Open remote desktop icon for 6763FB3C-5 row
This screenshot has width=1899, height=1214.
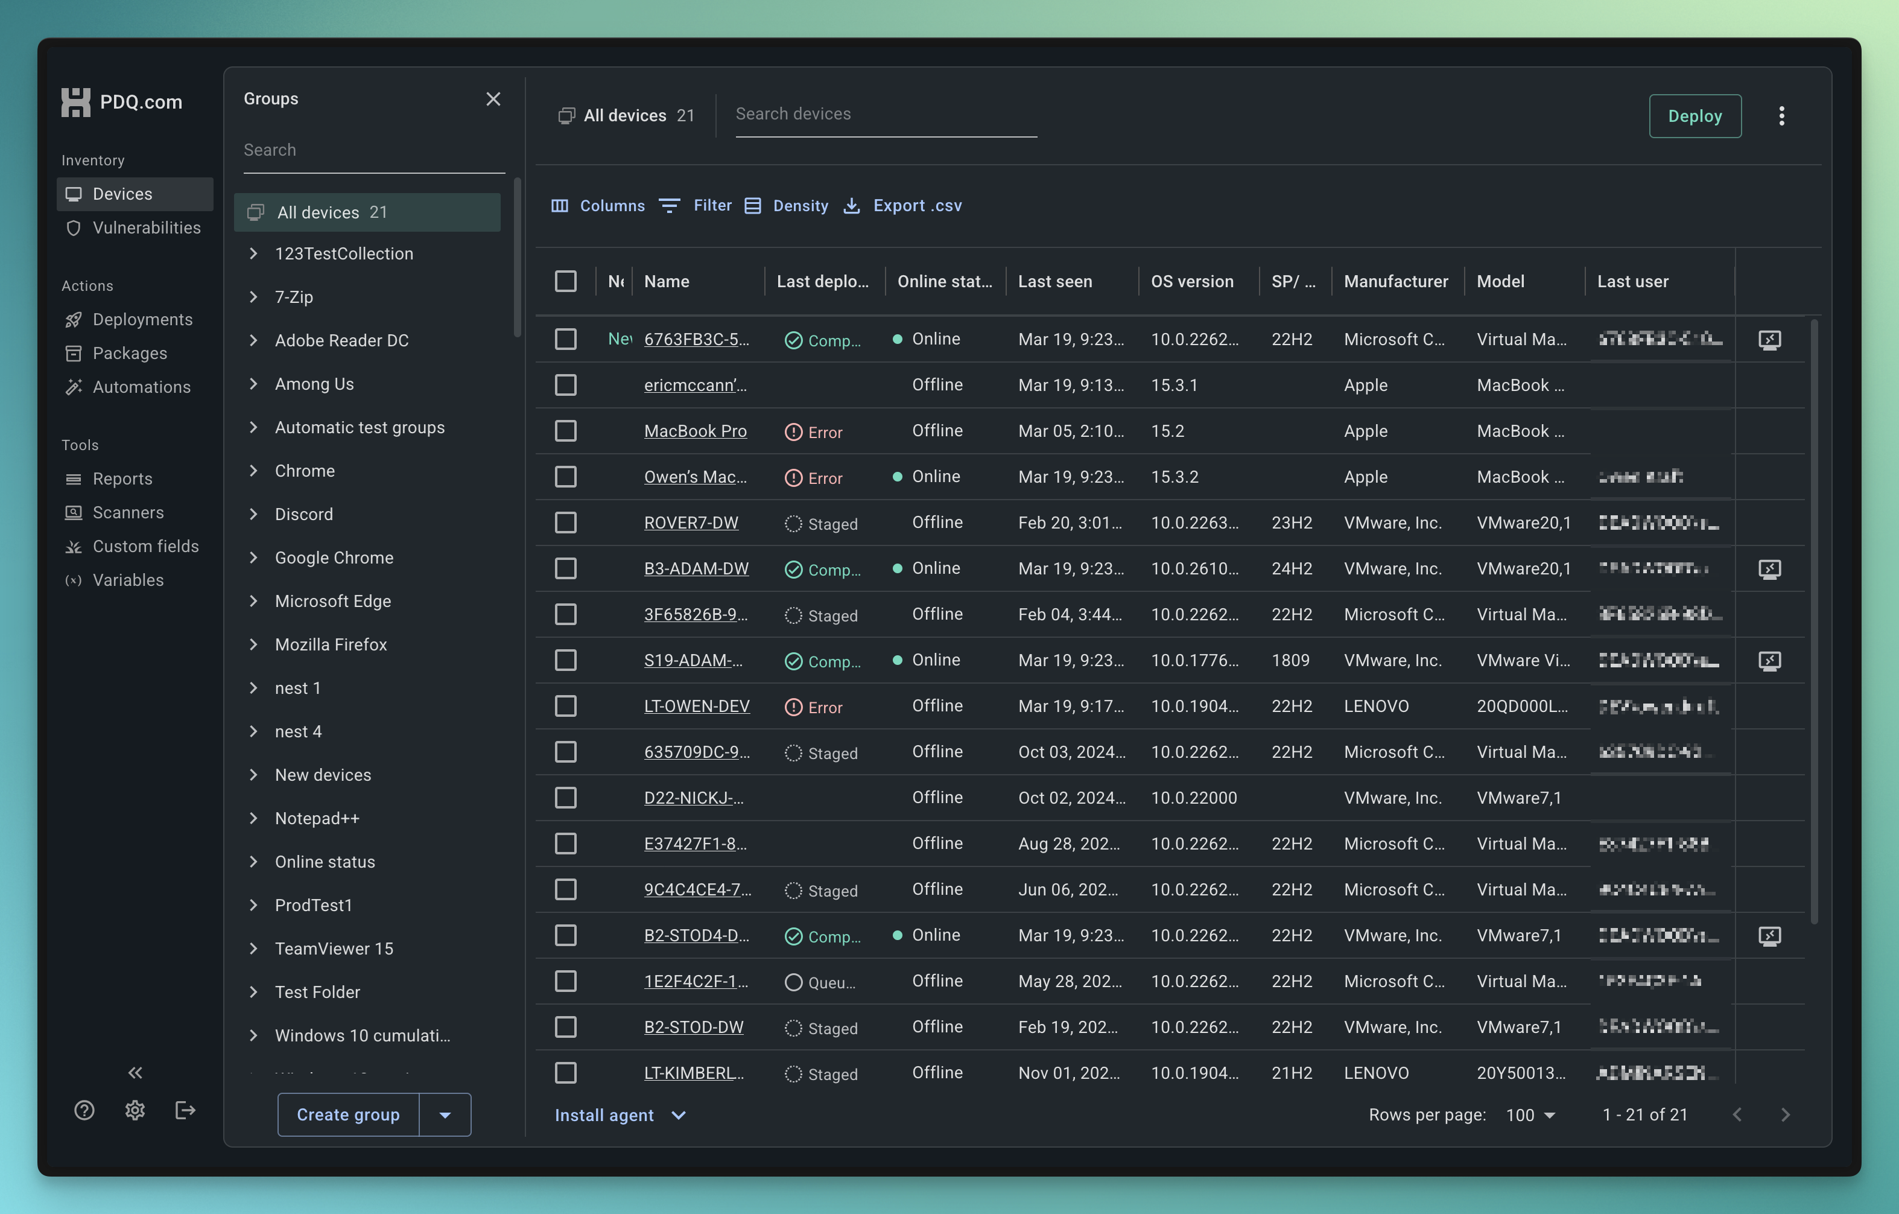point(1770,340)
